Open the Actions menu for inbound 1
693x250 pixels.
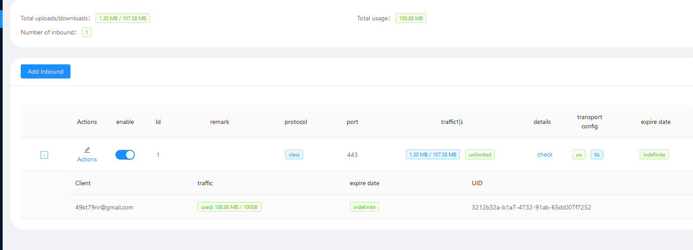[87, 159]
